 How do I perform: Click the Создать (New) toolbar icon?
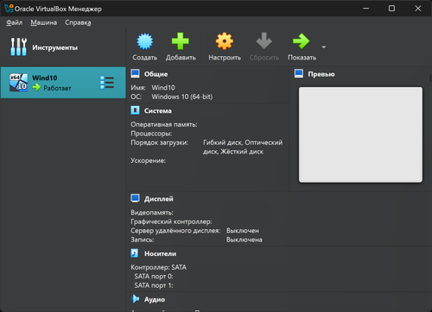tap(145, 41)
